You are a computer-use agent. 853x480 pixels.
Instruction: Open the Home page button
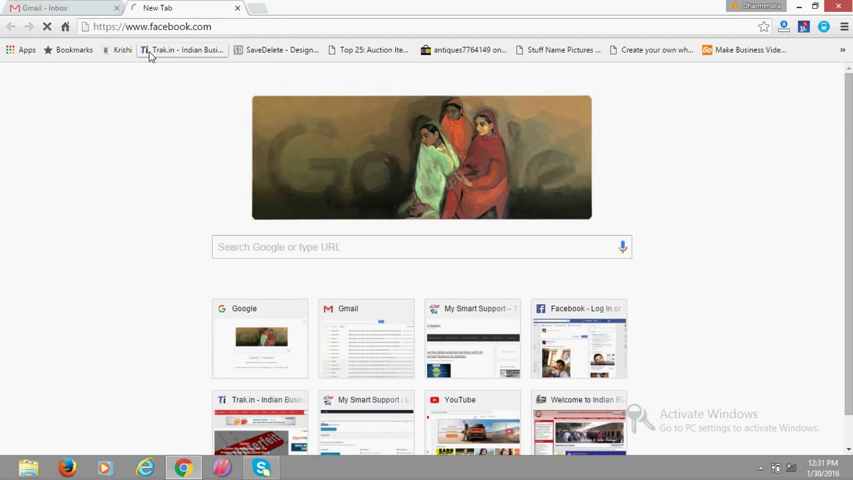(65, 27)
